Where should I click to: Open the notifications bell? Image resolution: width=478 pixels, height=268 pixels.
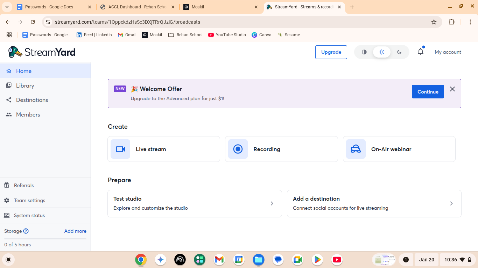click(x=421, y=52)
